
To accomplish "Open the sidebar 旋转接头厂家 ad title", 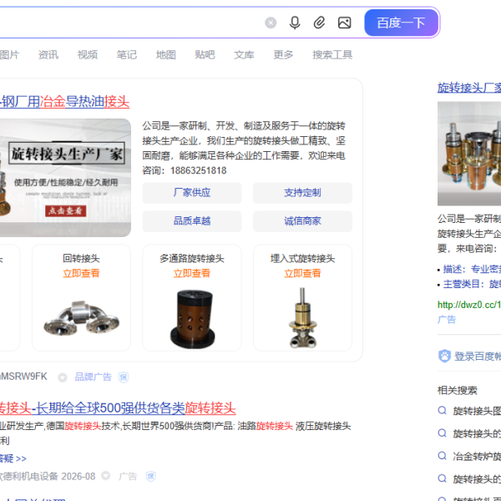I will tap(469, 88).
